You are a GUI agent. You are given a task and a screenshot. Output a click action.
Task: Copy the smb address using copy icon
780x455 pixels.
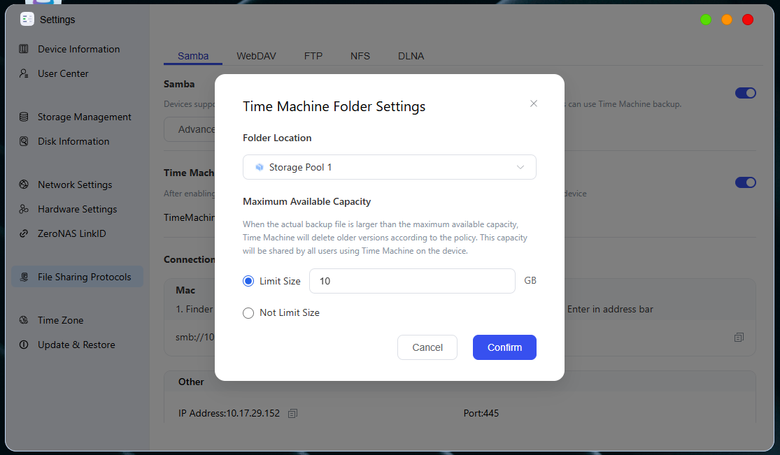739,337
